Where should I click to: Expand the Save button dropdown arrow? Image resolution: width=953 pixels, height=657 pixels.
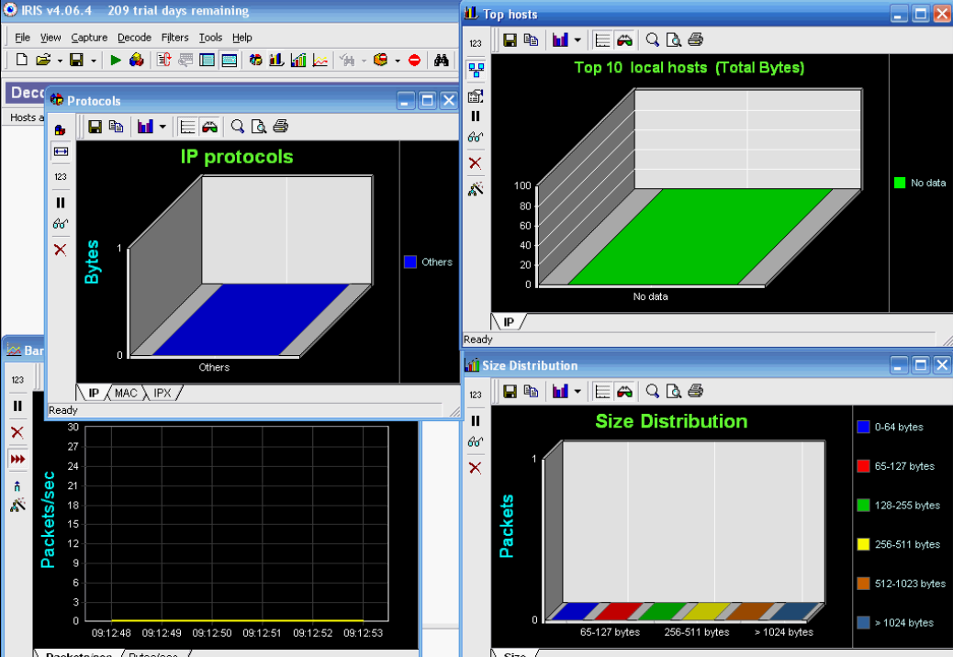[93, 61]
